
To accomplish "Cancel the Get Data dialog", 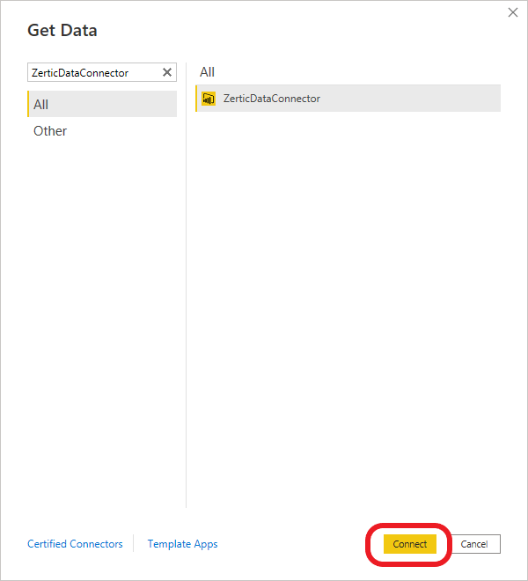I will click(474, 544).
